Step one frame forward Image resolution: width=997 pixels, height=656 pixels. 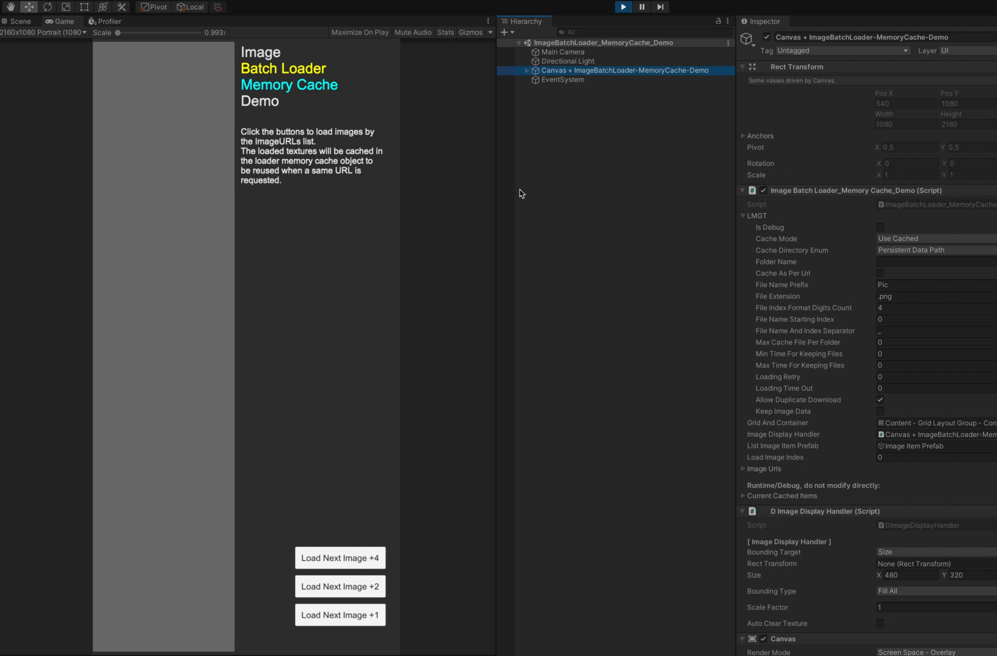[x=660, y=7]
